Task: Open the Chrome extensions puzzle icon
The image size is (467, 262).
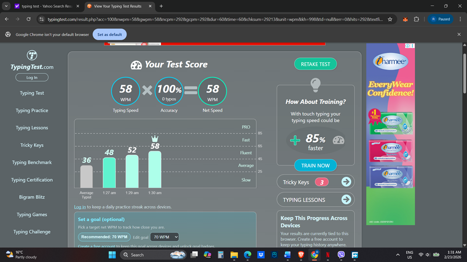Action: [x=416, y=19]
